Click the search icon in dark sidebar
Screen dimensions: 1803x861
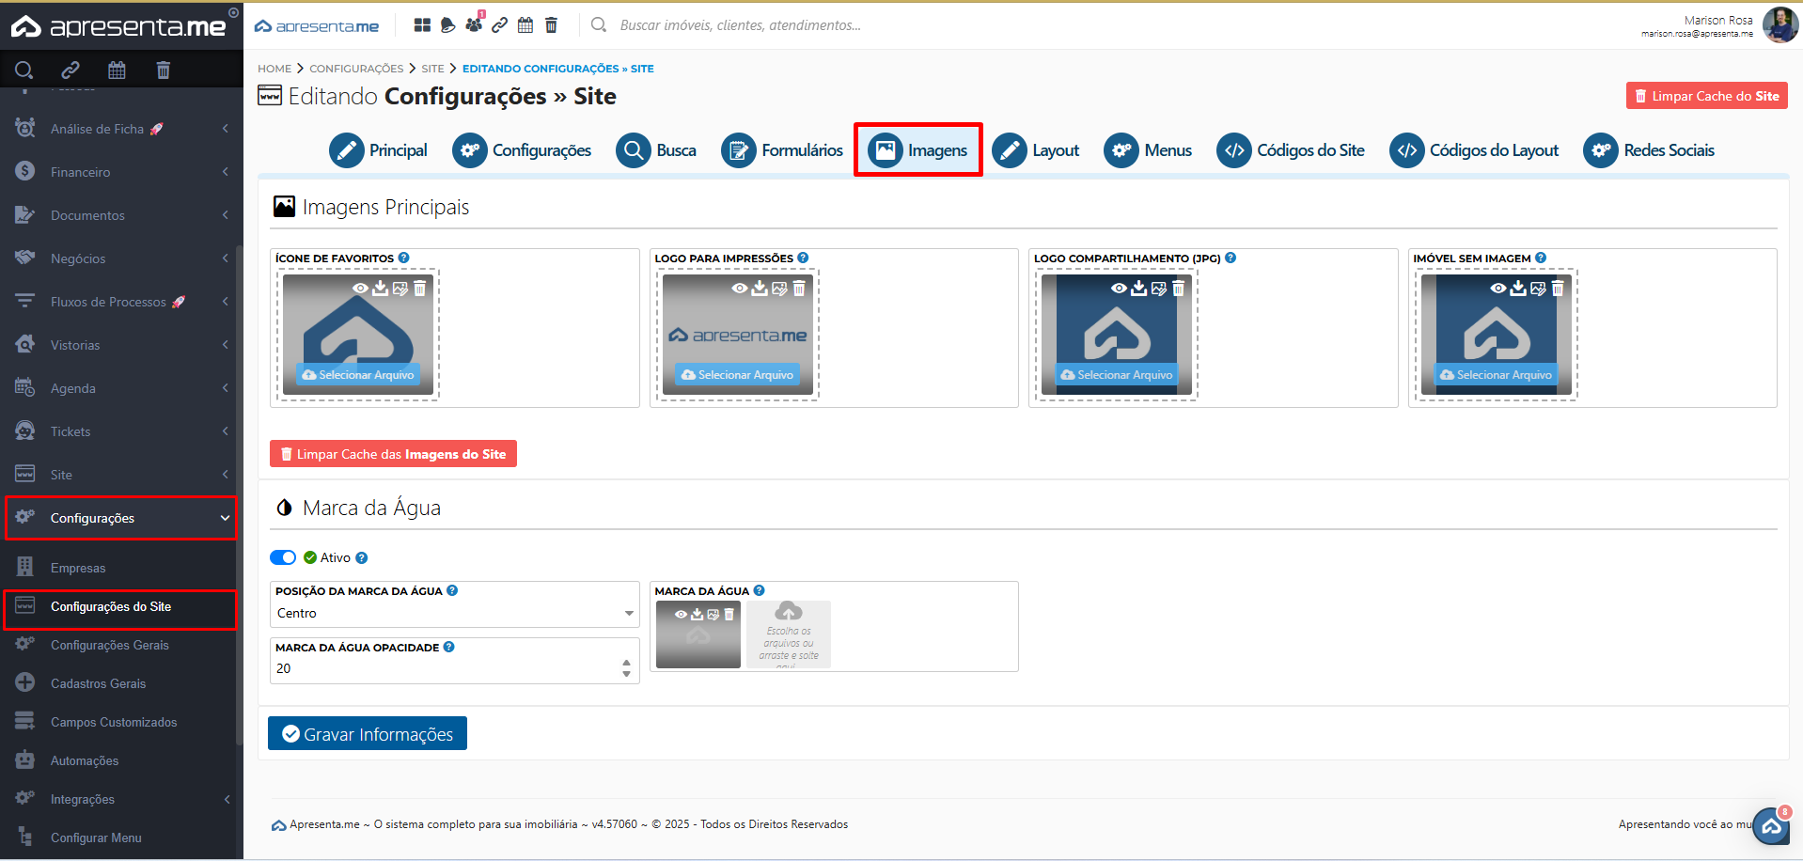tap(24, 70)
